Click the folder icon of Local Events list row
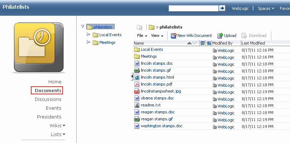 (x=137, y=49)
